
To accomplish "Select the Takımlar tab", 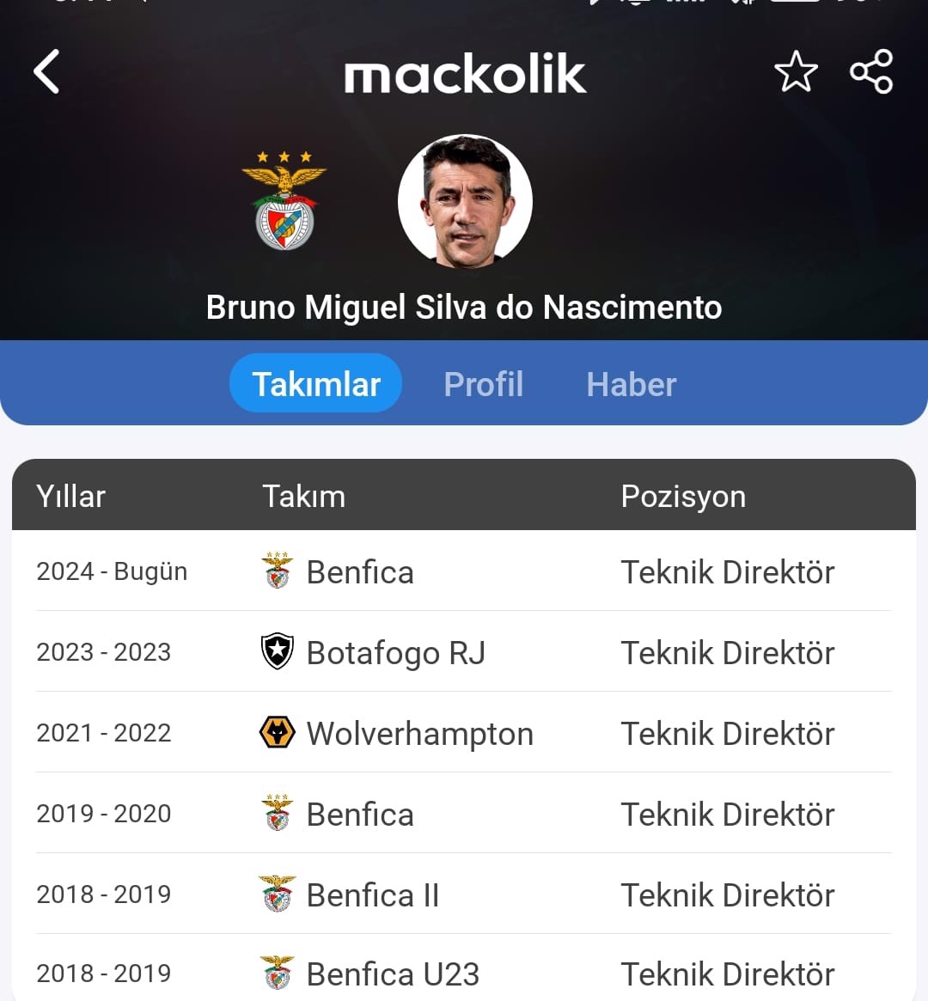I will click(x=316, y=384).
